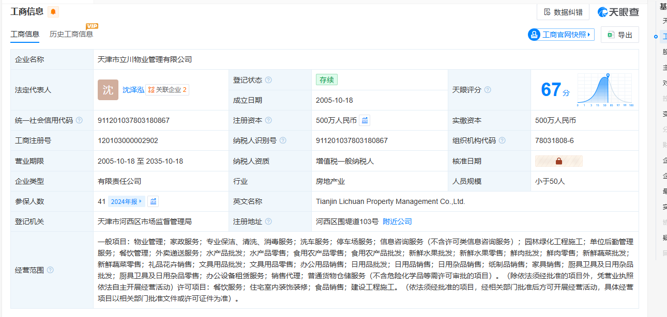The width and height of the screenshot is (667, 317).
Task: Click the orange bell alert icon beside 工商信息
Action: [x=53, y=12]
